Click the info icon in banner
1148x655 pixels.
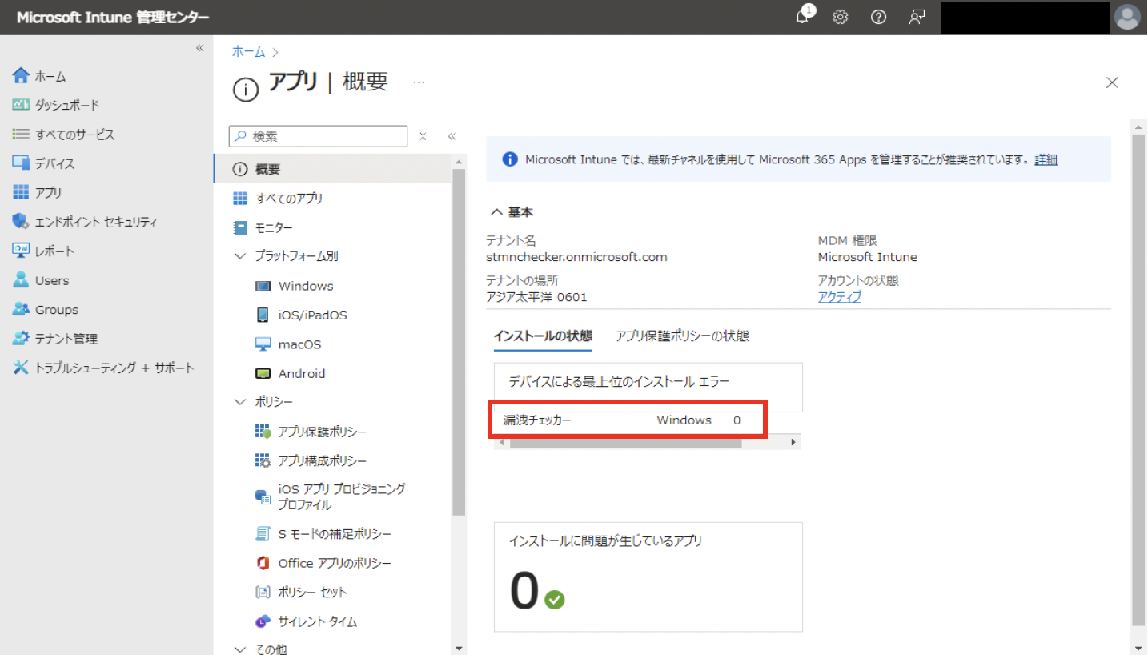click(x=510, y=159)
